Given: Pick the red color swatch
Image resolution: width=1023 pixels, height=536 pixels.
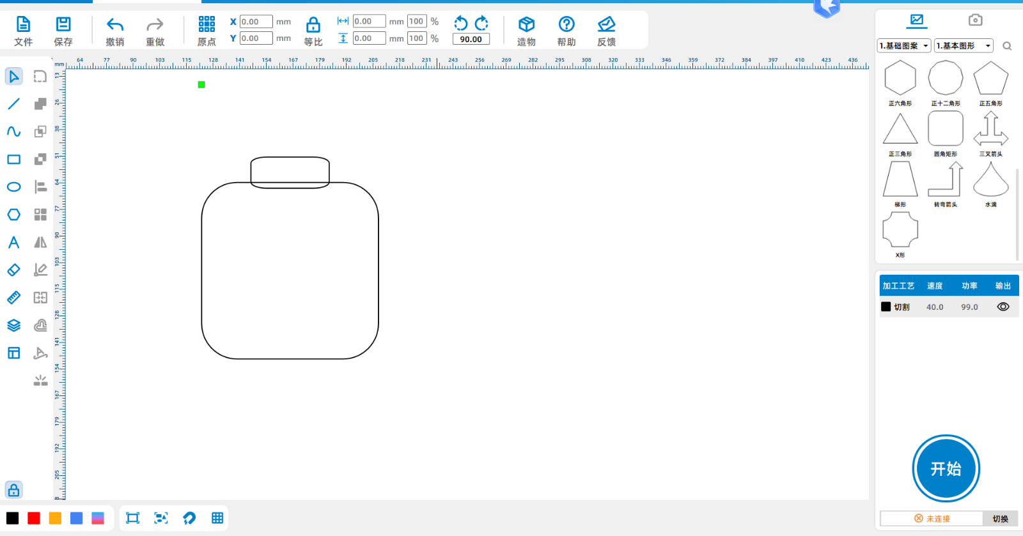Looking at the screenshot, I should click(34, 518).
